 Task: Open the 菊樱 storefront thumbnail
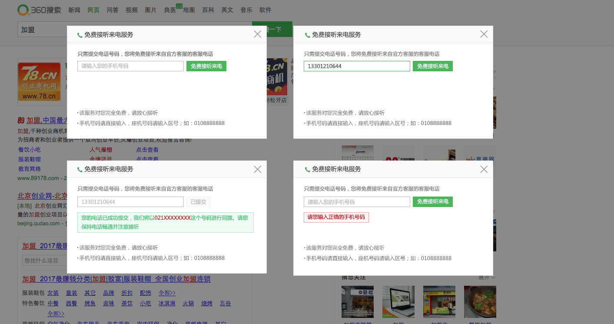tap(358, 302)
